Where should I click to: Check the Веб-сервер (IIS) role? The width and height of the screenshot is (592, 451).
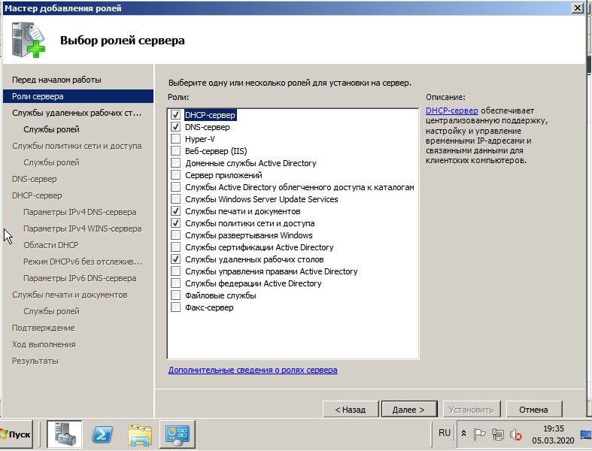(x=175, y=151)
